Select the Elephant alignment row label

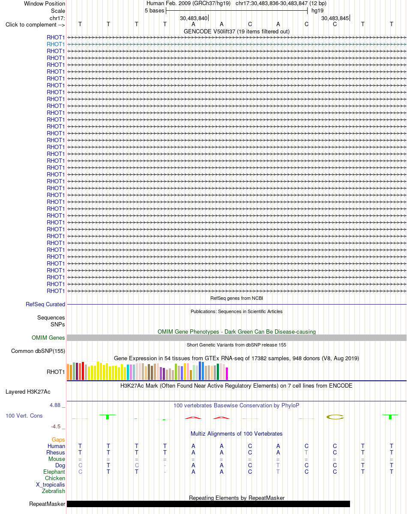[x=54, y=472]
